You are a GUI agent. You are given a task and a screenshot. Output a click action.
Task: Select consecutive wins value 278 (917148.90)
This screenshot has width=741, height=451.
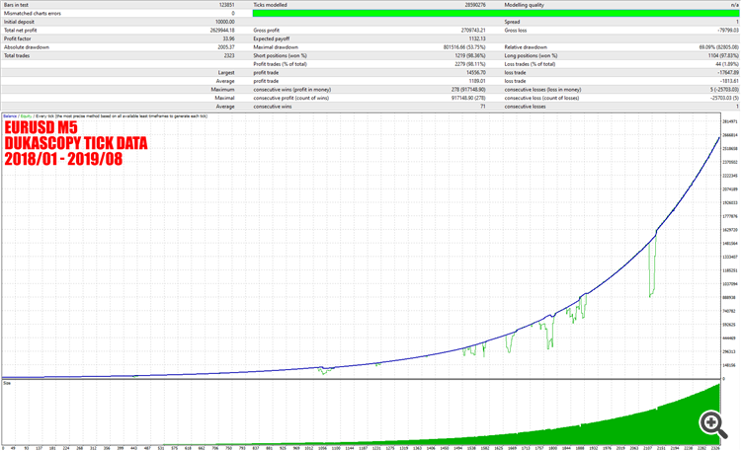point(468,90)
